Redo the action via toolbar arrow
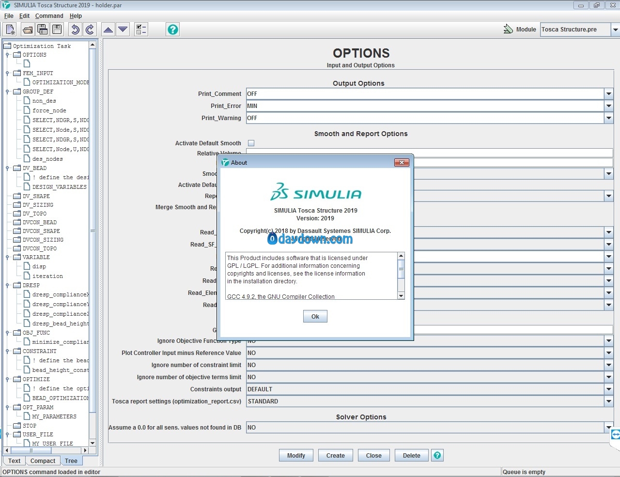Screen dimensions: 620x477 coord(90,30)
